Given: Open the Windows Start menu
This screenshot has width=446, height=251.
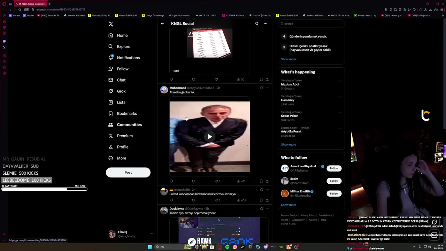Looking at the screenshot, I should coord(150,247).
